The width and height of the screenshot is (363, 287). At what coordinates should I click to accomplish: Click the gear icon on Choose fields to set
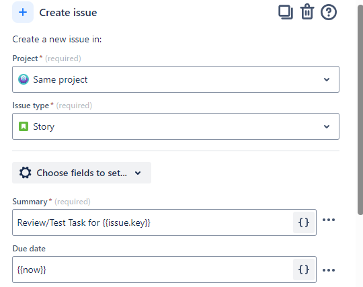[26, 173]
